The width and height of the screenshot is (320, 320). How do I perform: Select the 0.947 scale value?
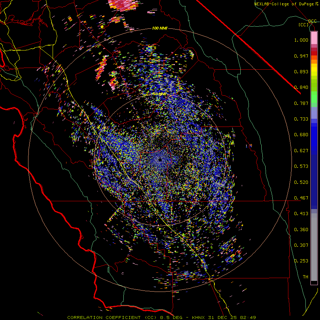pos(301,56)
